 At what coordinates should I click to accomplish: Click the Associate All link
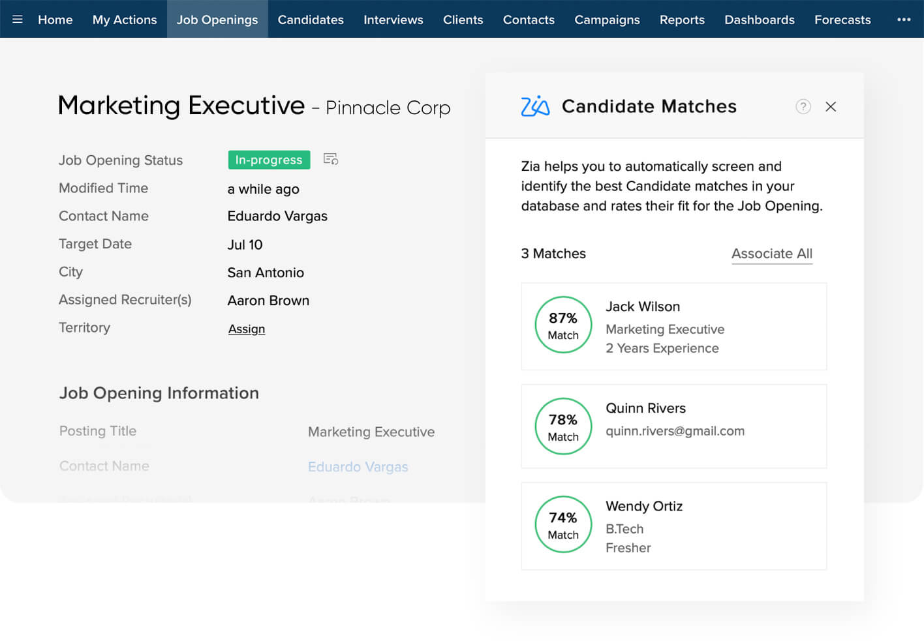pyautogui.click(x=771, y=254)
